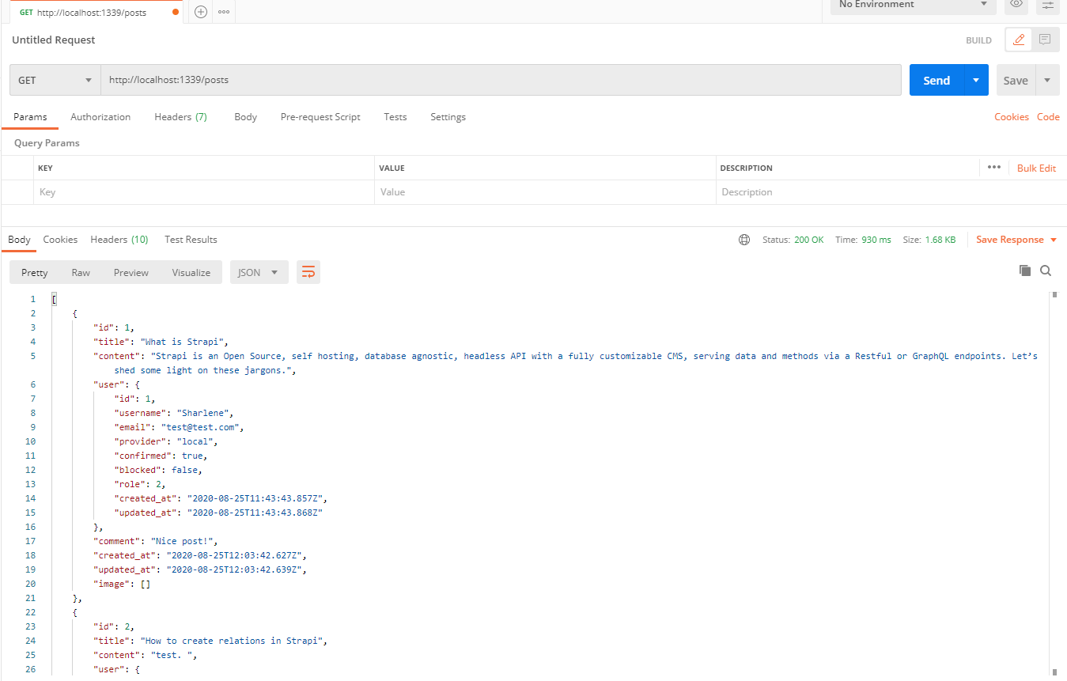Click the "test@test.com" email value

click(x=201, y=427)
